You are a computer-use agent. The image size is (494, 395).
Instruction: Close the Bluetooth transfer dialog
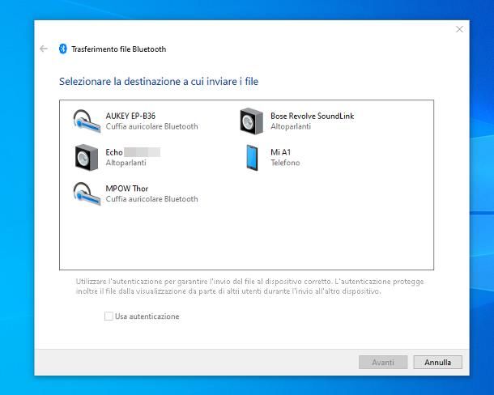point(459,29)
